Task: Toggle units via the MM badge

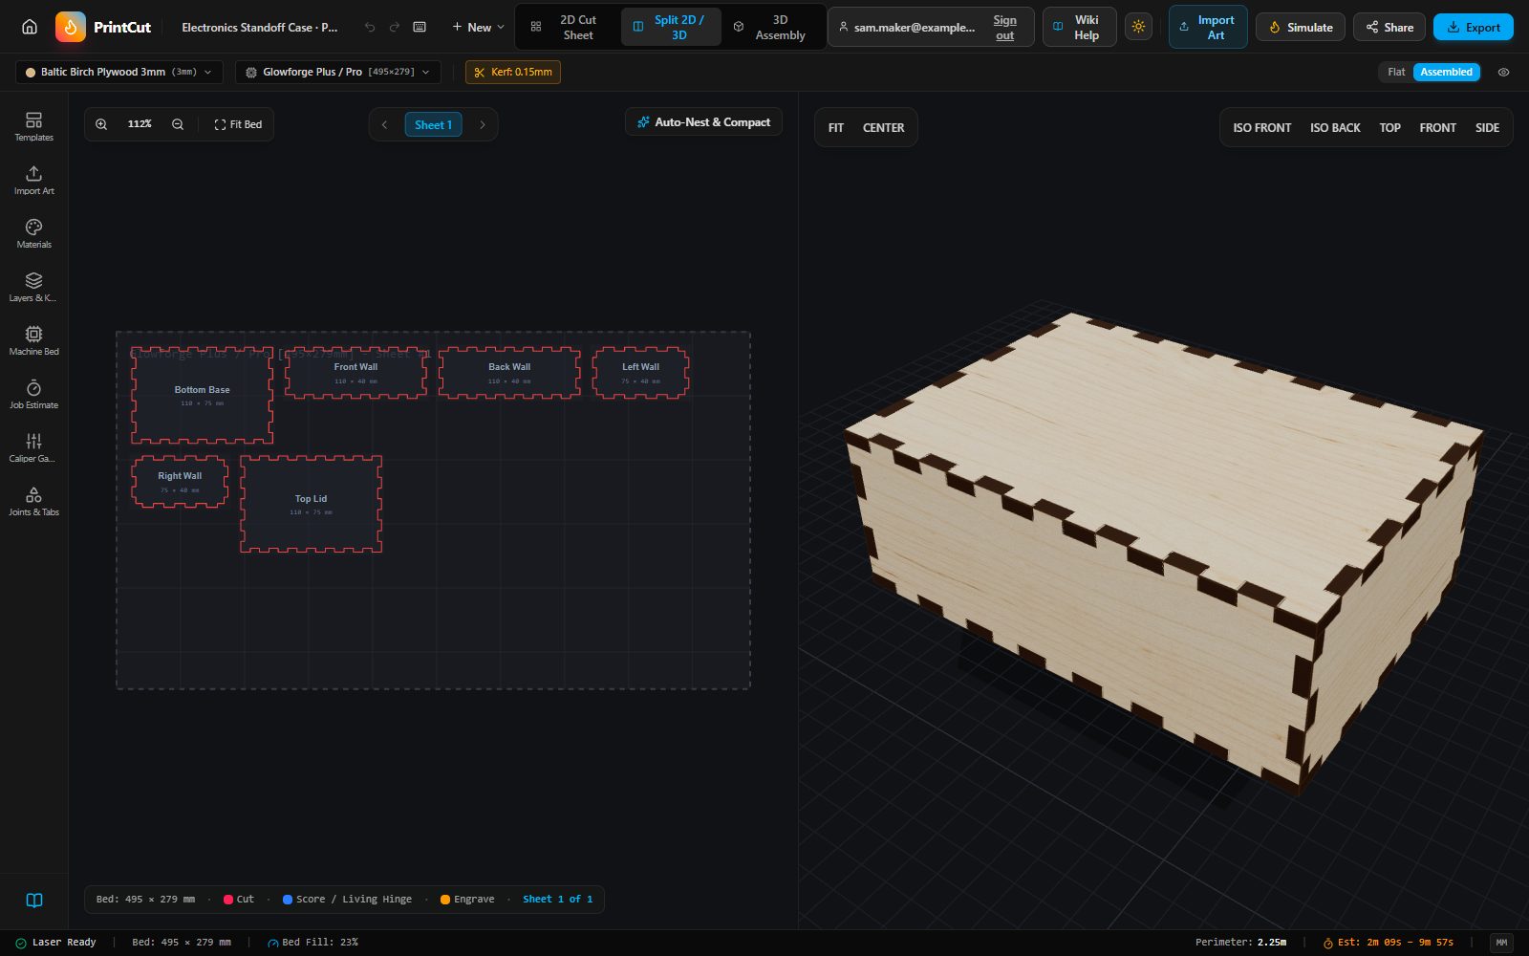Action: click(1501, 943)
